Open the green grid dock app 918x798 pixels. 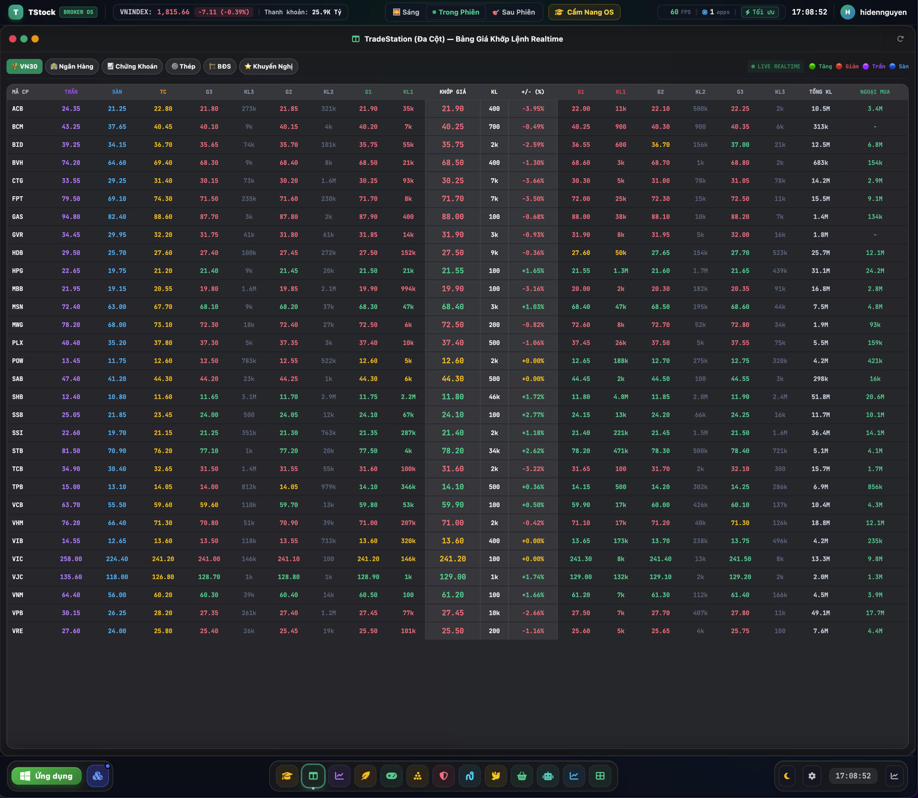click(x=600, y=776)
